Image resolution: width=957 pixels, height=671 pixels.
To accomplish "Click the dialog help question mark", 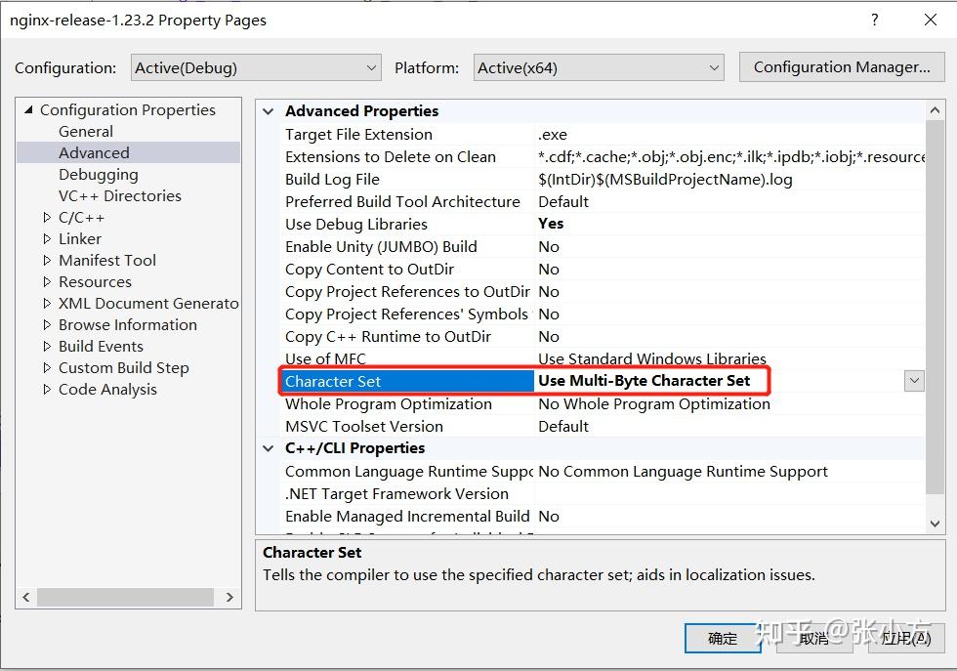I will tap(874, 20).
